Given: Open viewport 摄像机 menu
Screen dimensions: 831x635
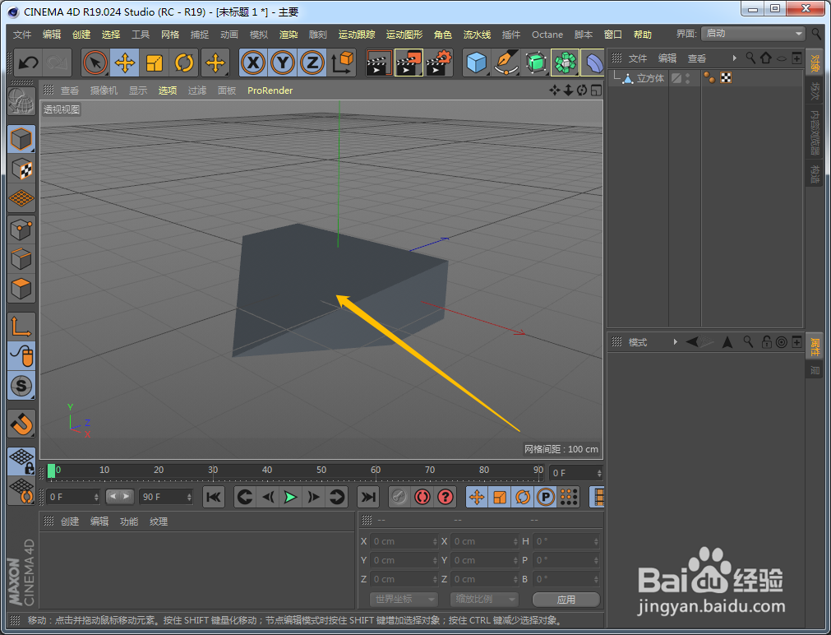Looking at the screenshot, I should (104, 90).
